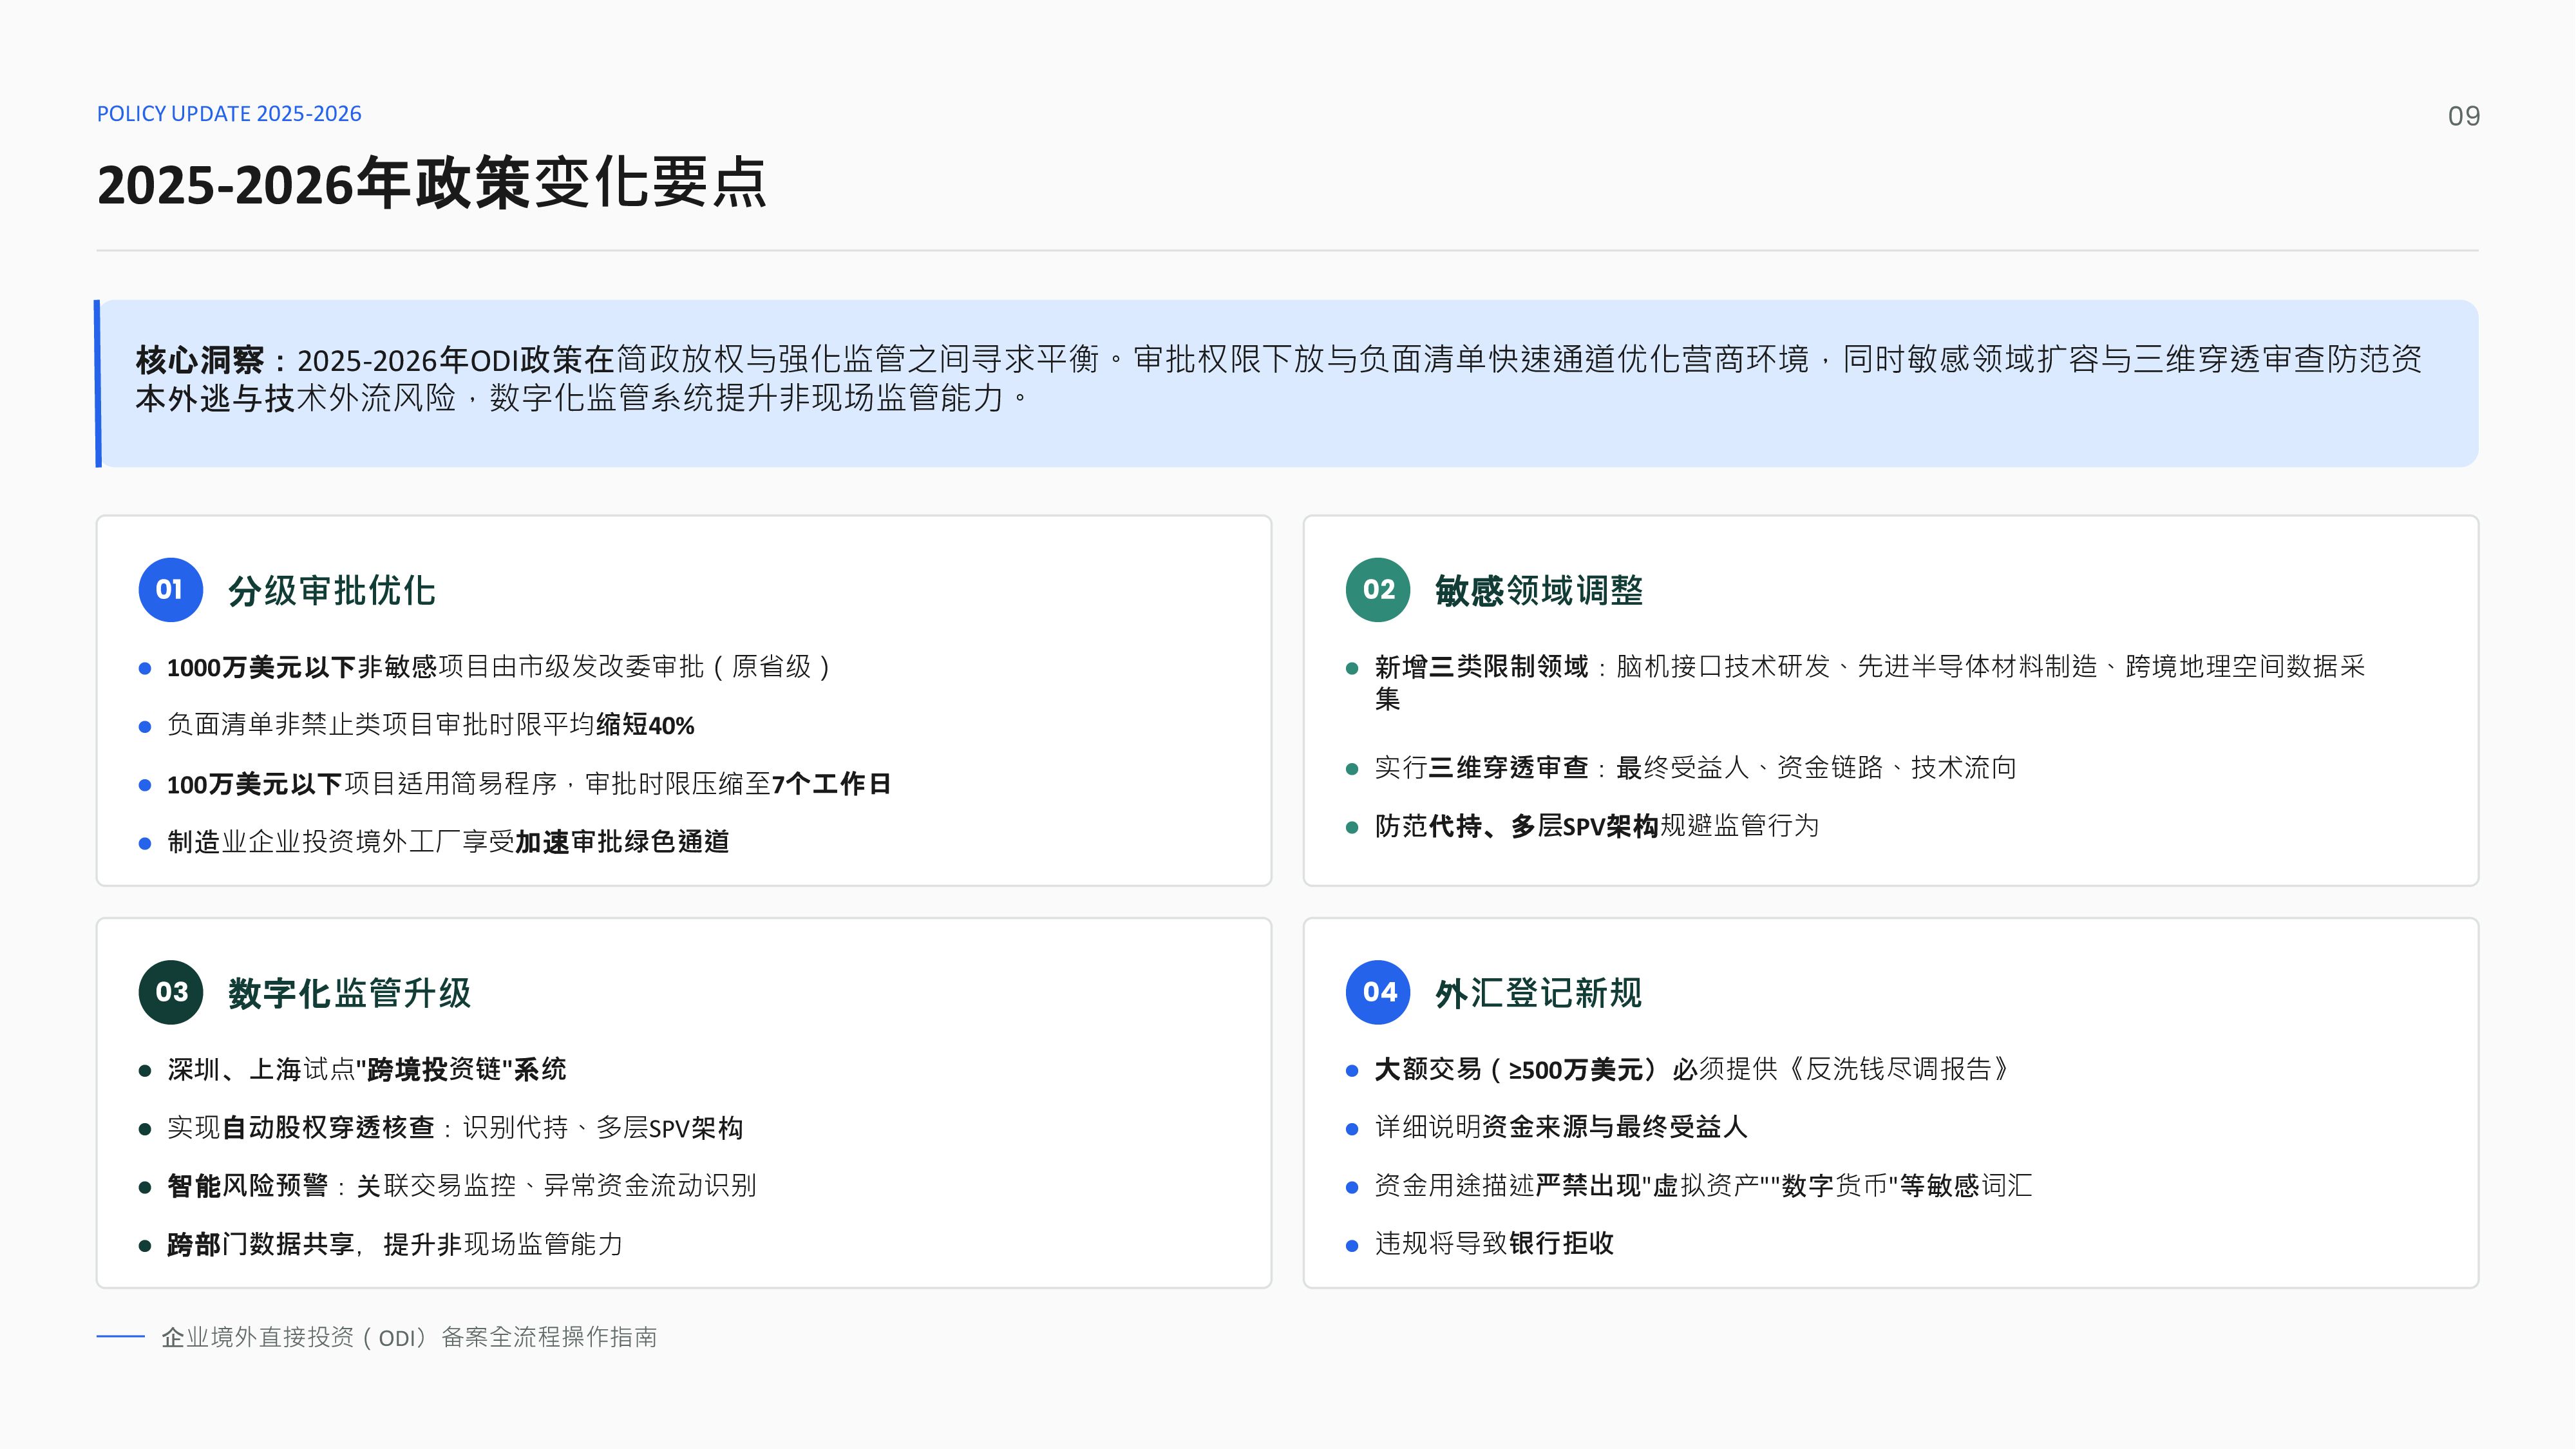Click the 外汇登记新规 heading
Image resolution: width=2576 pixels, height=1449 pixels.
tap(1539, 993)
